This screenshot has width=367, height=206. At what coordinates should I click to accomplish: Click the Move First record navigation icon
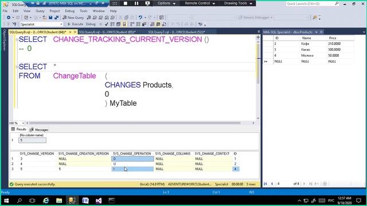tap(266, 184)
